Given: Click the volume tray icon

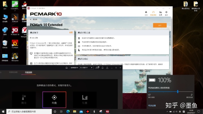Looking at the screenshot, I should click(x=177, y=111).
